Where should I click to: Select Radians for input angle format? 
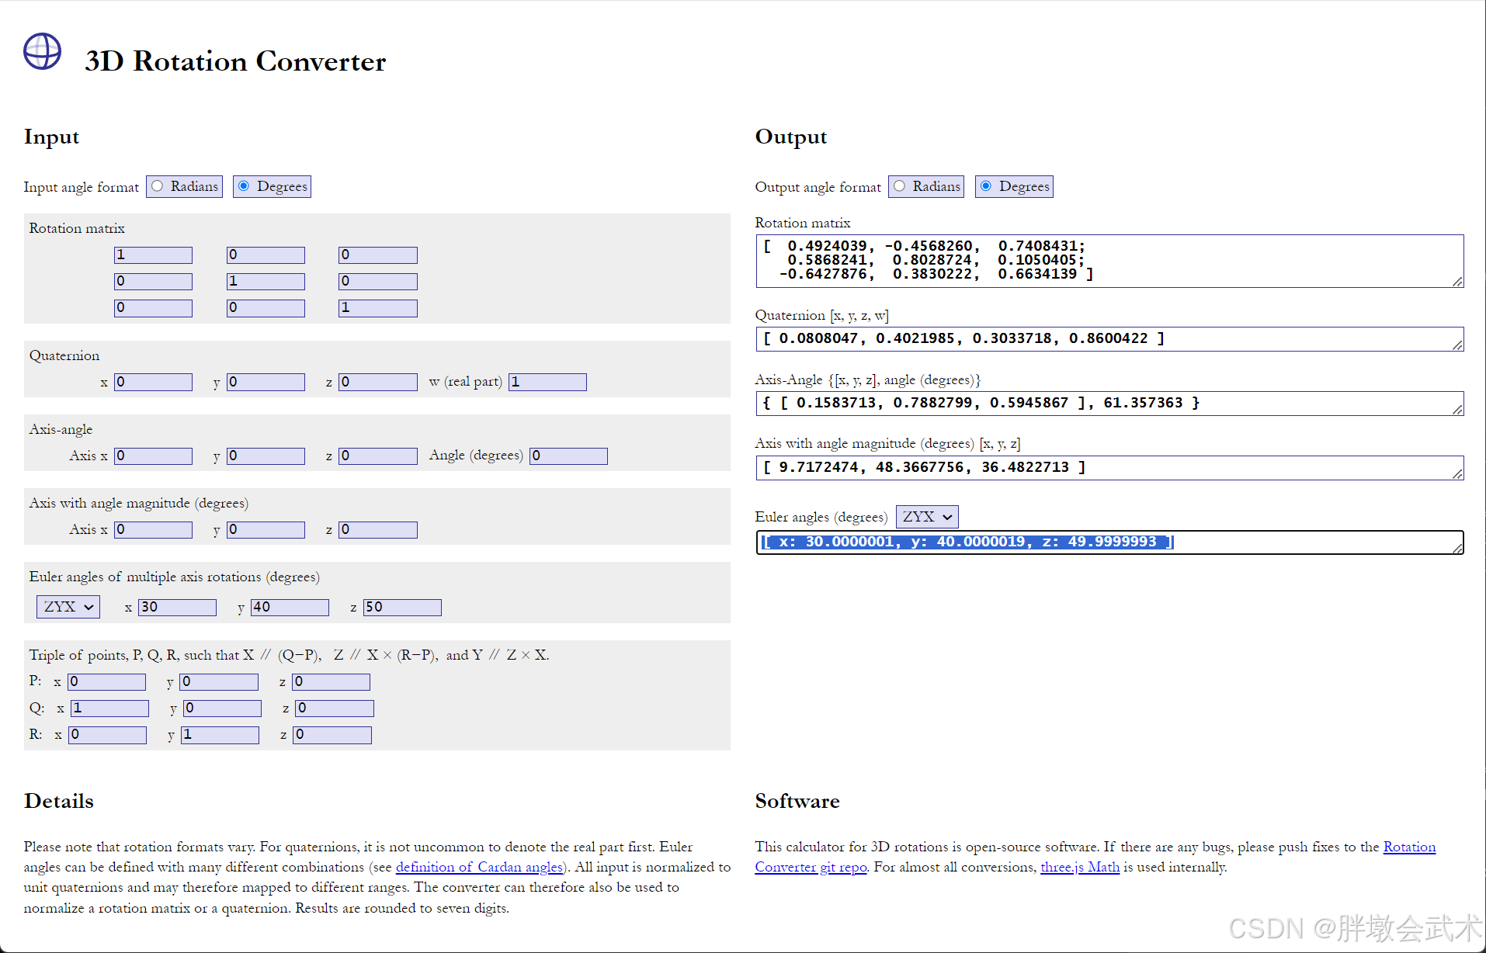tap(158, 186)
